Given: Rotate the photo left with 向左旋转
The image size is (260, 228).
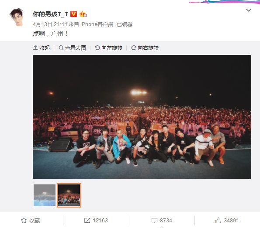Looking at the screenshot, I should pyautogui.click(x=109, y=48).
